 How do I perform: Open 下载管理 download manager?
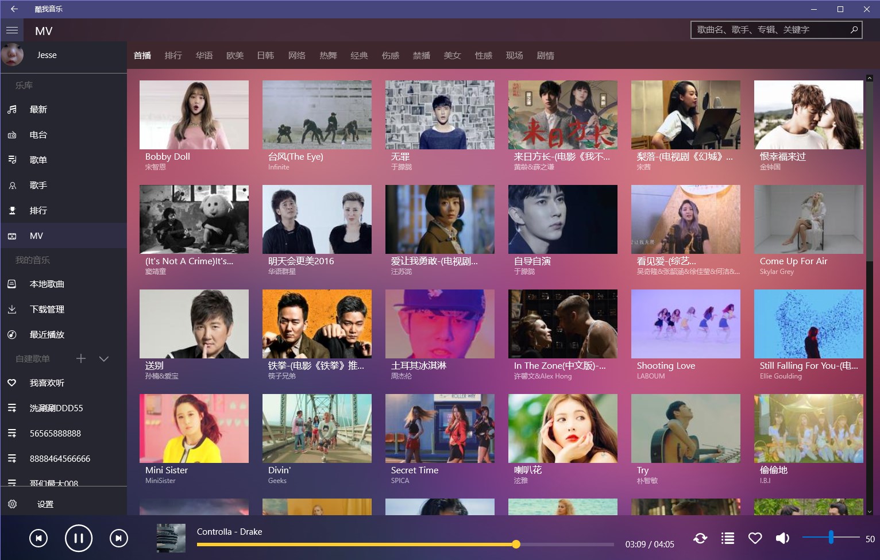[x=63, y=310]
